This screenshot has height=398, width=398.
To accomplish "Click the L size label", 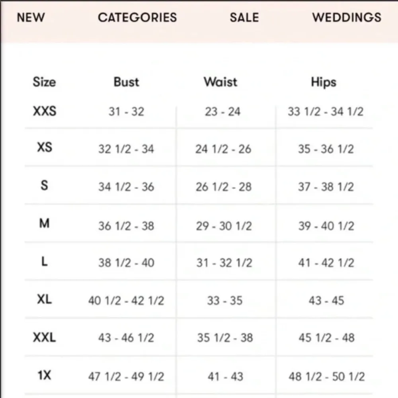I will coord(45,262).
